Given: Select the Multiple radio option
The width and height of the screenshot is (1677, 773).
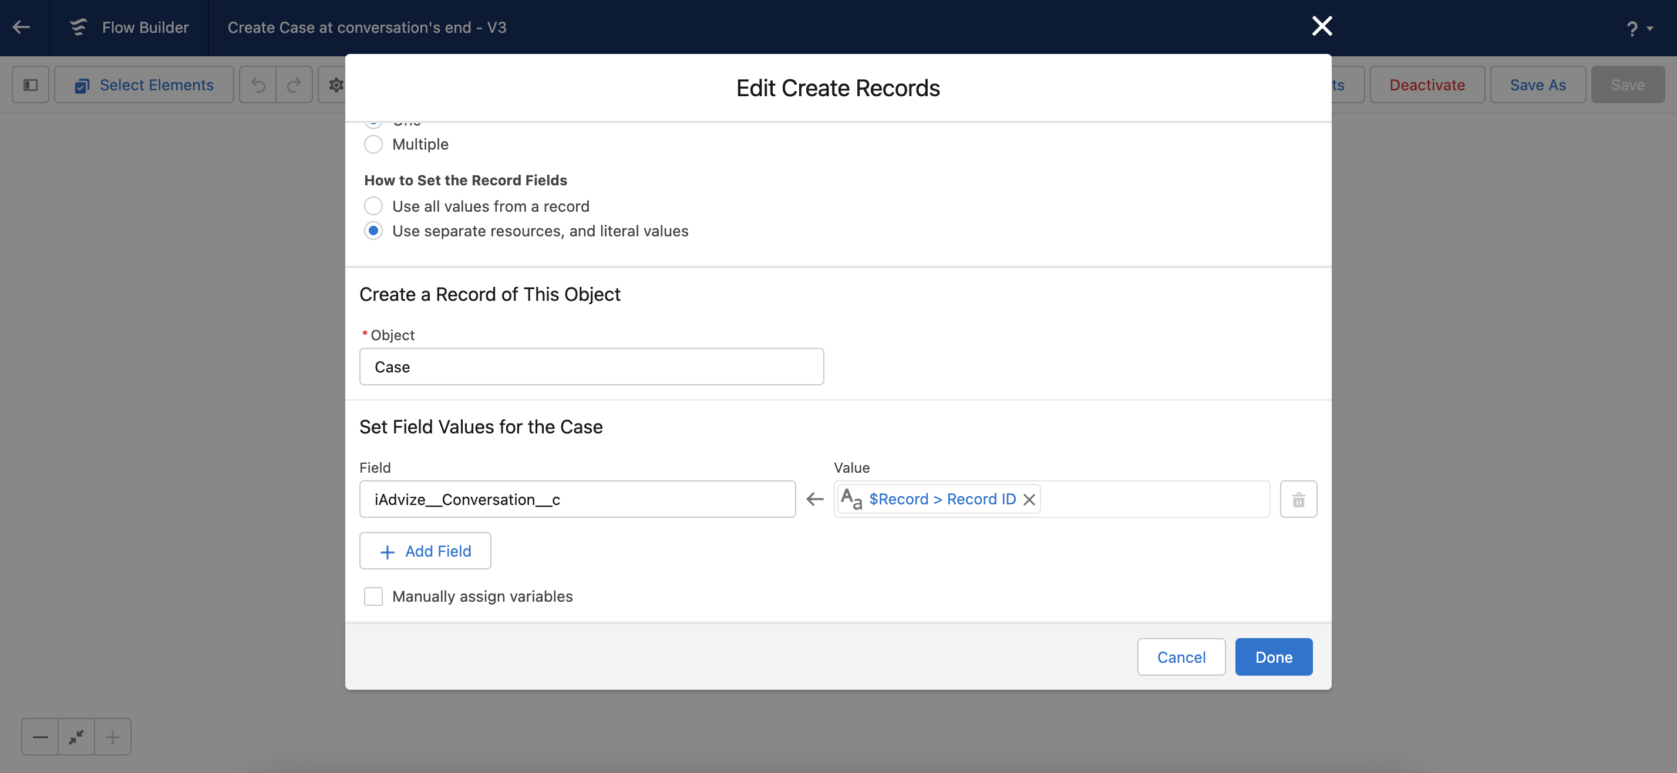Looking at the screenshot, I should click(373, 144).
